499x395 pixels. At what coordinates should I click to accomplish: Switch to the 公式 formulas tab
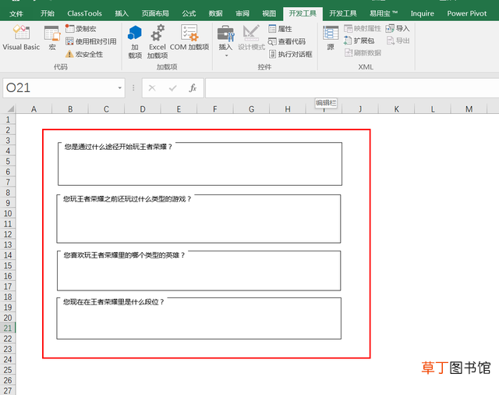tap(189, 14)
